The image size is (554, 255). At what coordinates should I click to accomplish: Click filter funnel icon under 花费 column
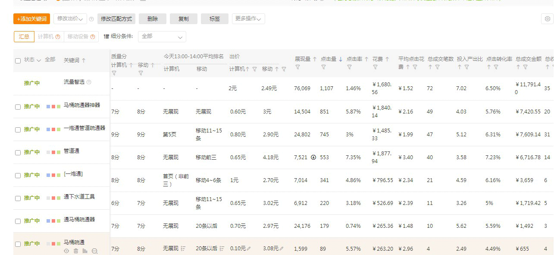point(376,67)
